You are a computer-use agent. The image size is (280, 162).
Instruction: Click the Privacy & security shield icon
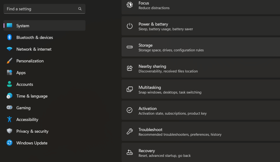tap(10, 131)
